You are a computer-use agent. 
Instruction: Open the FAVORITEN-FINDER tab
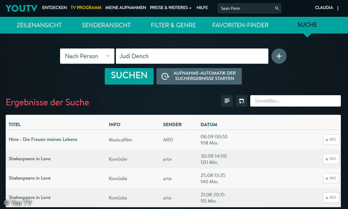(240, 25)
